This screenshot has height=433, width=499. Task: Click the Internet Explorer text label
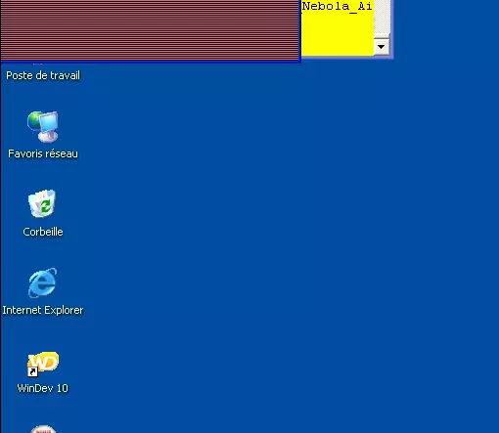43,310
